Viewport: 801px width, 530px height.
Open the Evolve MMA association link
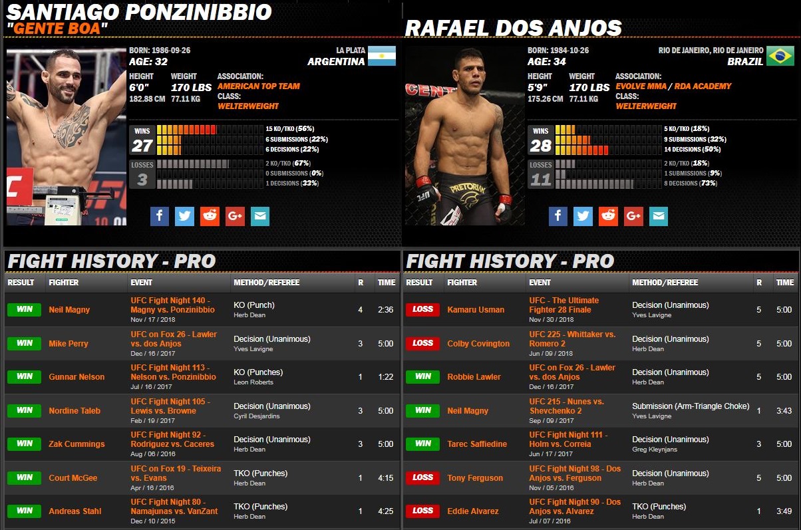coord(641,86)
